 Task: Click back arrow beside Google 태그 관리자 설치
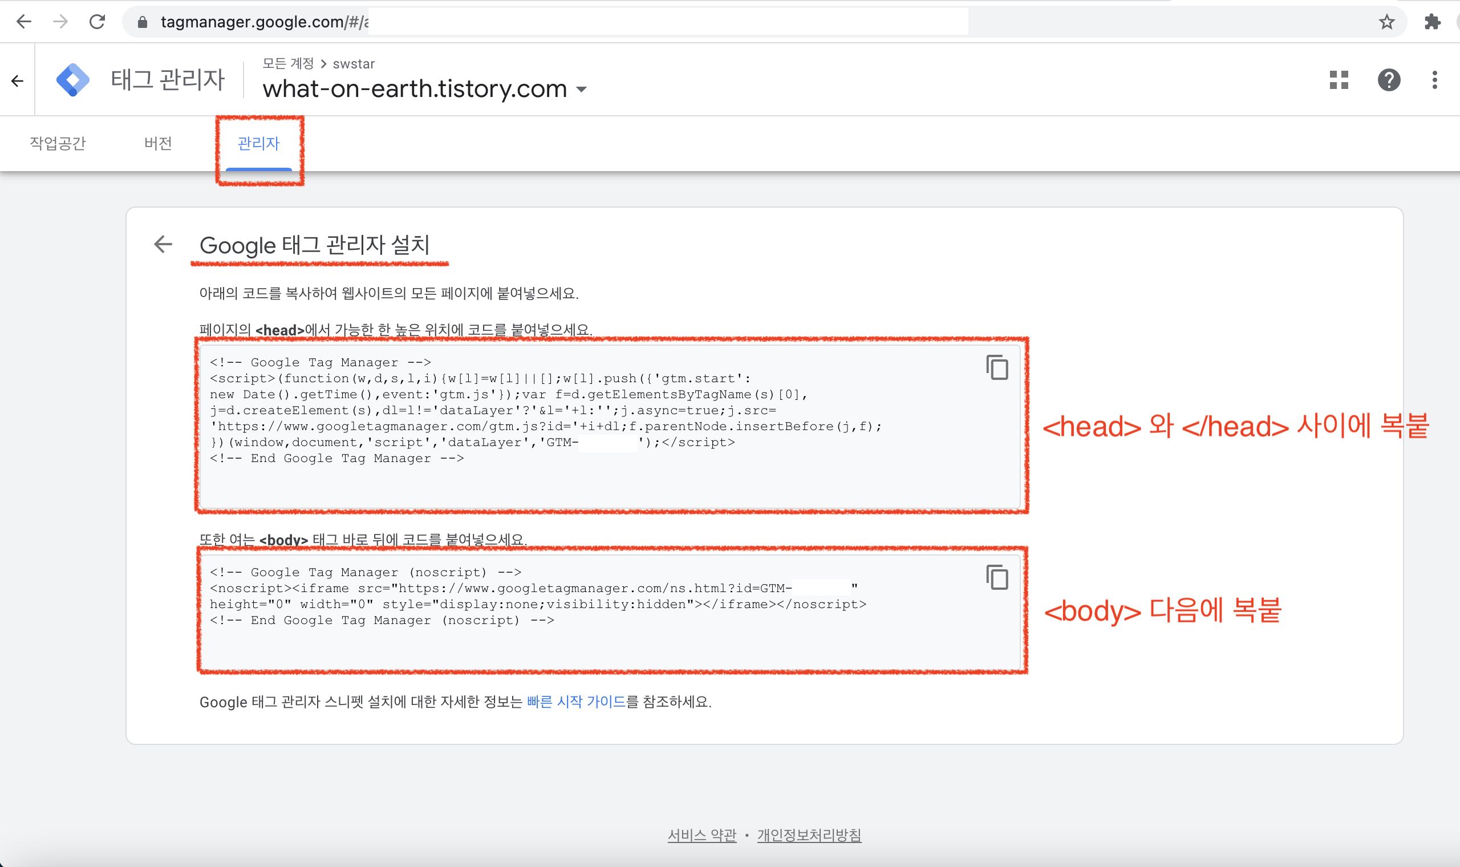click(163, 244)
